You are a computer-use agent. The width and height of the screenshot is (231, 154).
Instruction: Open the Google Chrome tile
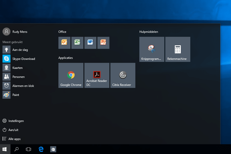coord(71,75)
